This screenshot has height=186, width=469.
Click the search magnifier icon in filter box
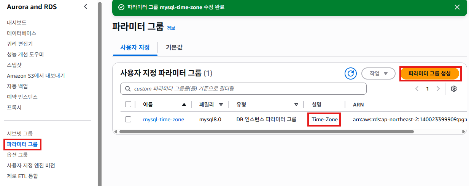pyautogui.click(x=127, y=89)
